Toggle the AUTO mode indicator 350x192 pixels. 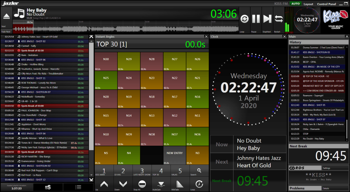(x=295, y=4)
